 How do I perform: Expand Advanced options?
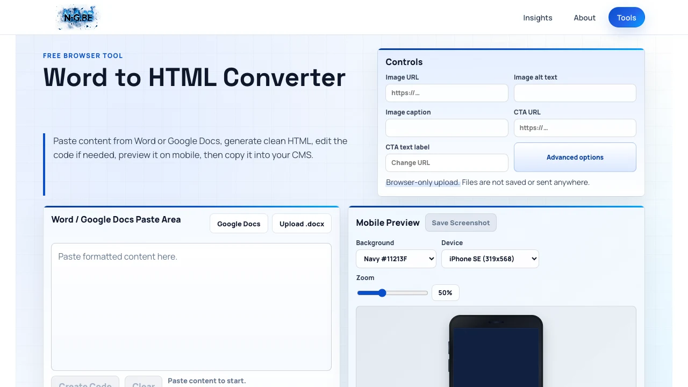(x=575, y=157)
